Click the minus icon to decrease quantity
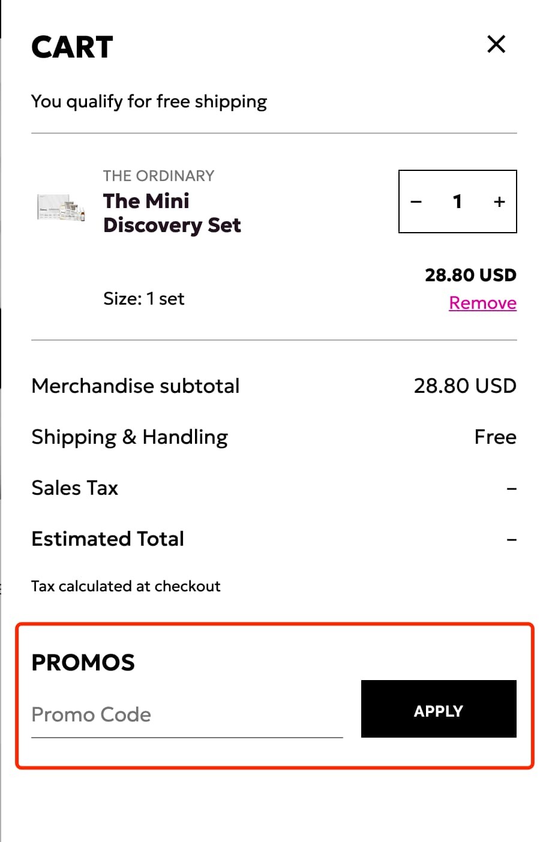Viewport: 546px width, 842px height. click(x=416, y=202)
